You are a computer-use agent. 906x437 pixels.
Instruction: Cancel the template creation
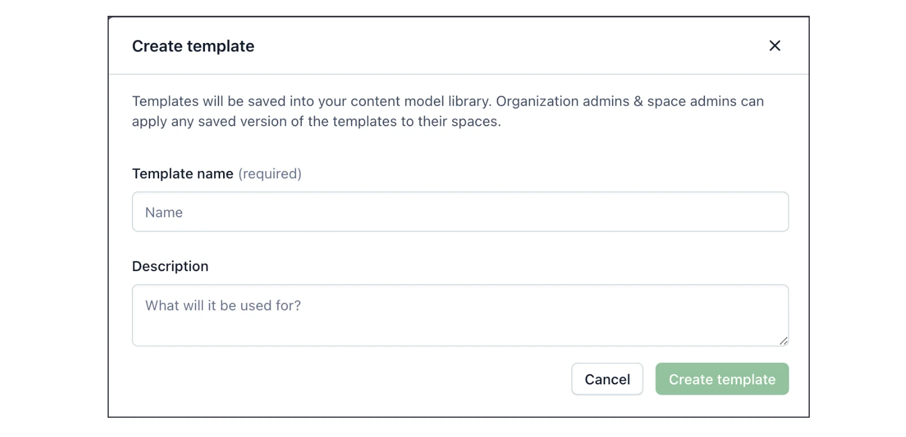click(x=607, y=379)
